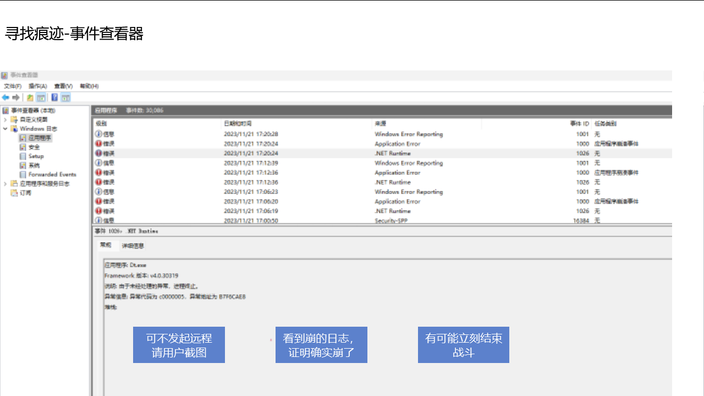The height and width of the screenshot is (396, 704).
Task: Expand the 自定义视图 tree node
Action: [x=5, y=119]
